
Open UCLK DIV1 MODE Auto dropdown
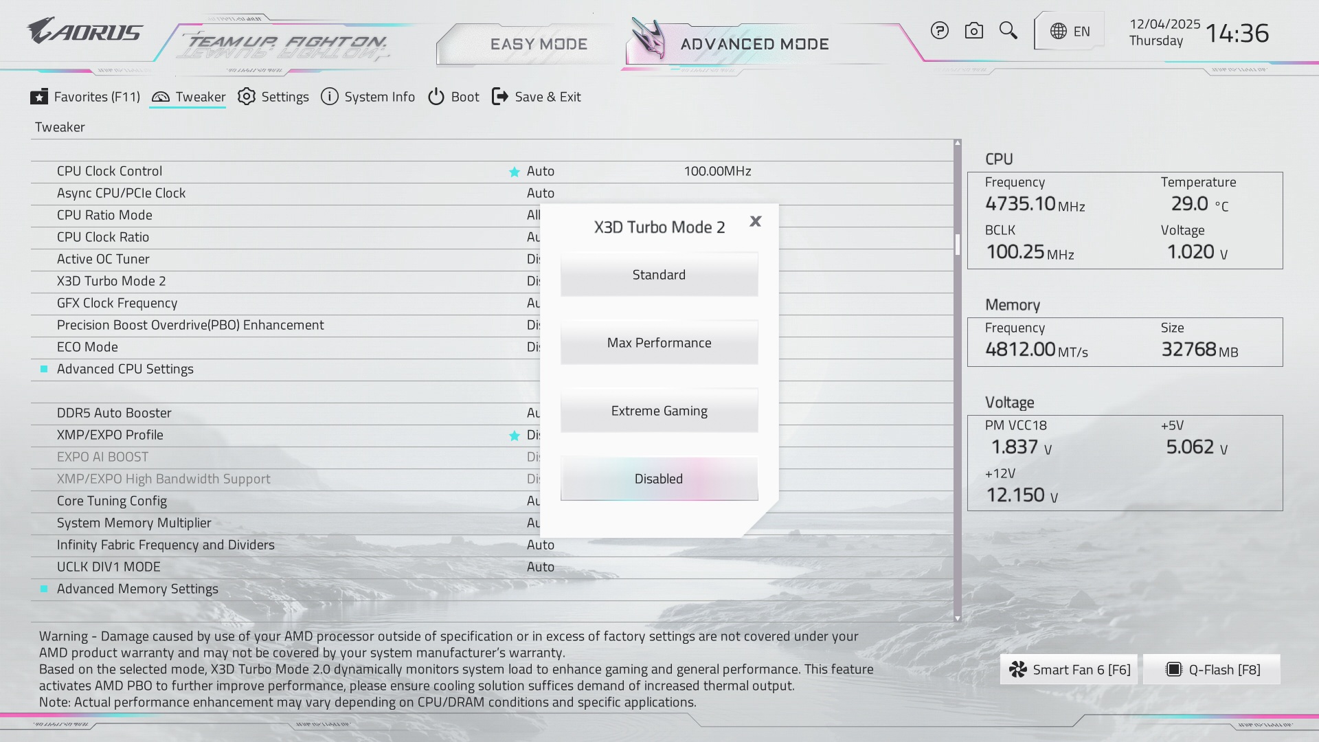[x=541, y=567]
